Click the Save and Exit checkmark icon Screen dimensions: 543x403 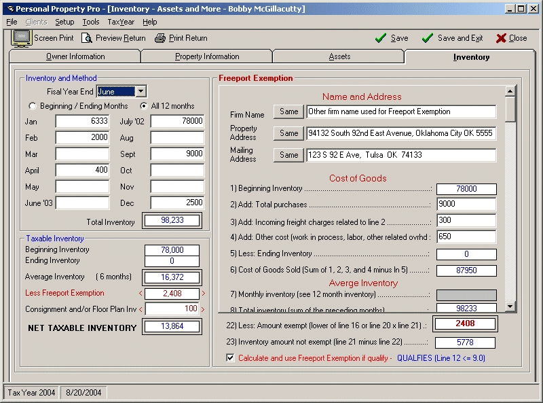[428, 38]
